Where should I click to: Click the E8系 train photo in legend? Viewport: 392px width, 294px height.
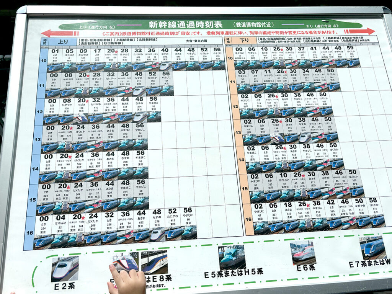[154, 262]
